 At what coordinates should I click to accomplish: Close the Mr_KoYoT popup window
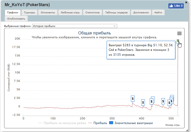(x=186, y=2)
